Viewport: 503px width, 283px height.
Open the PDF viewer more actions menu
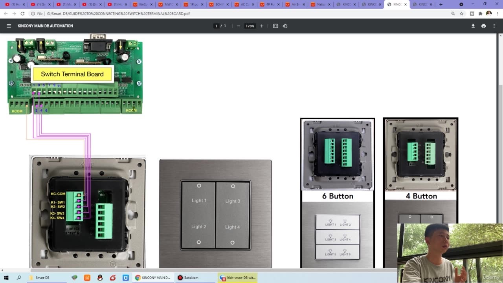494,26
